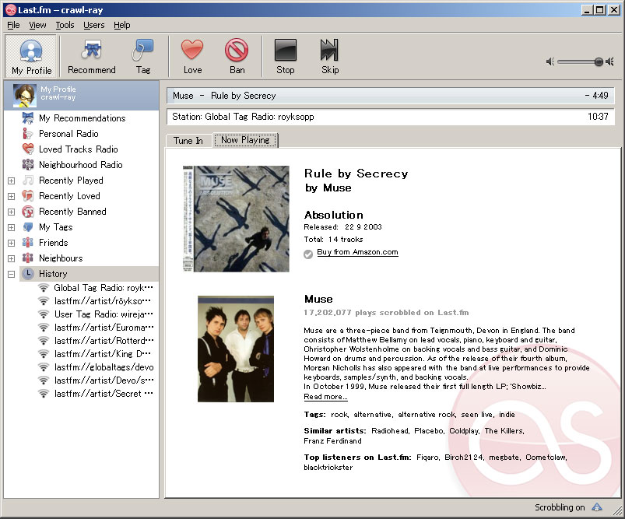Open the File menu
This screenshot has height=519, width=625.
coord(13,25)
